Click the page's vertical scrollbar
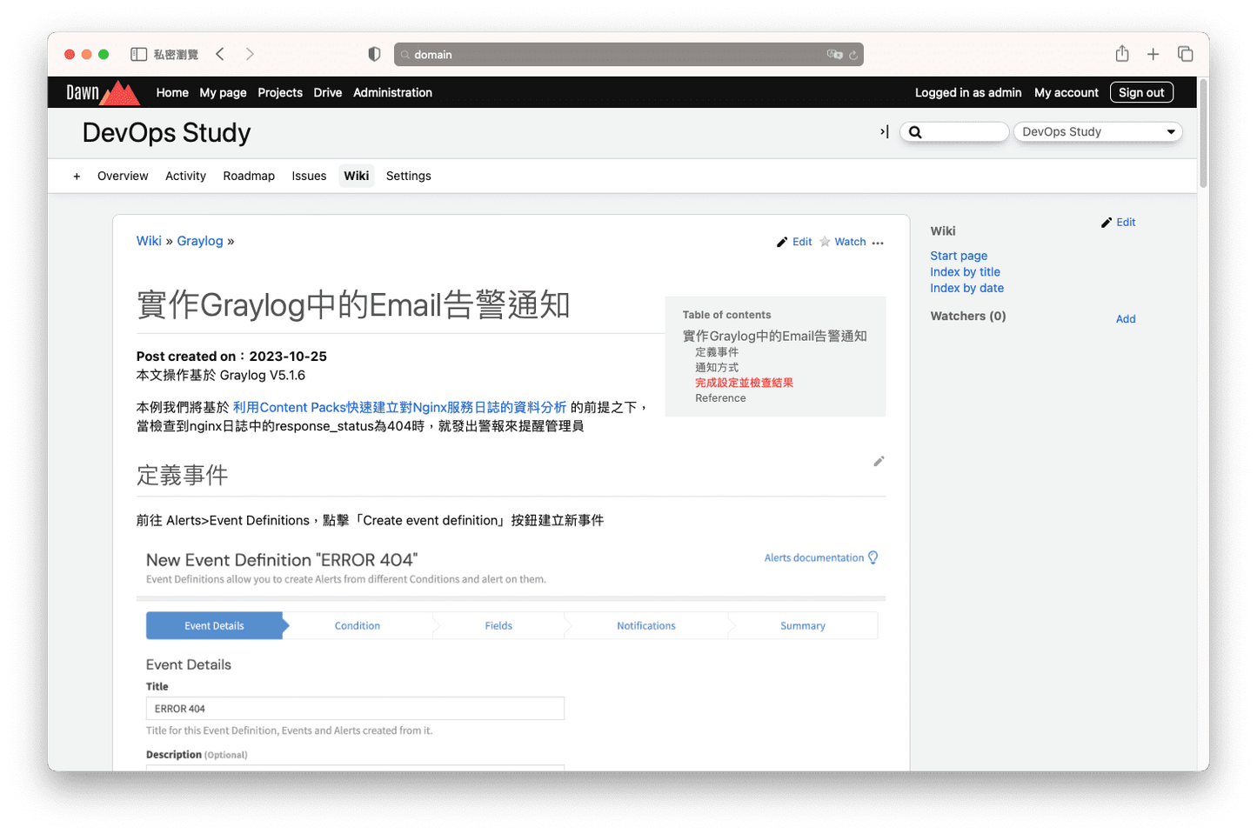The width and height of the screenshot is (1257, 834). [x=1203, y=135]
